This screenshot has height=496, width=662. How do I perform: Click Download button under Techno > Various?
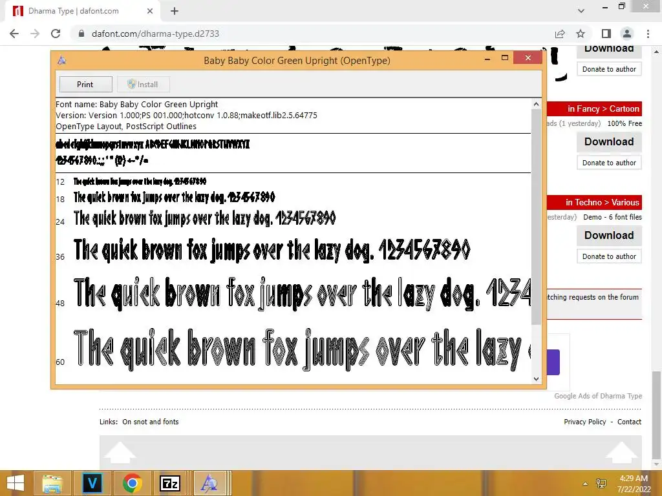[x=609, y=235]
